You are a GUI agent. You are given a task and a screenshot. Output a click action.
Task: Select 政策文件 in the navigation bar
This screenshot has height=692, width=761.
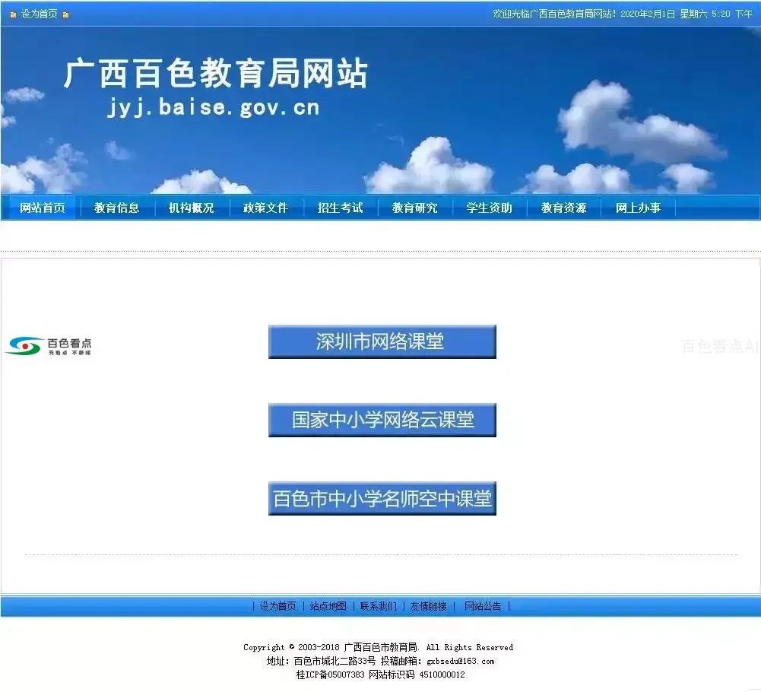265,208
